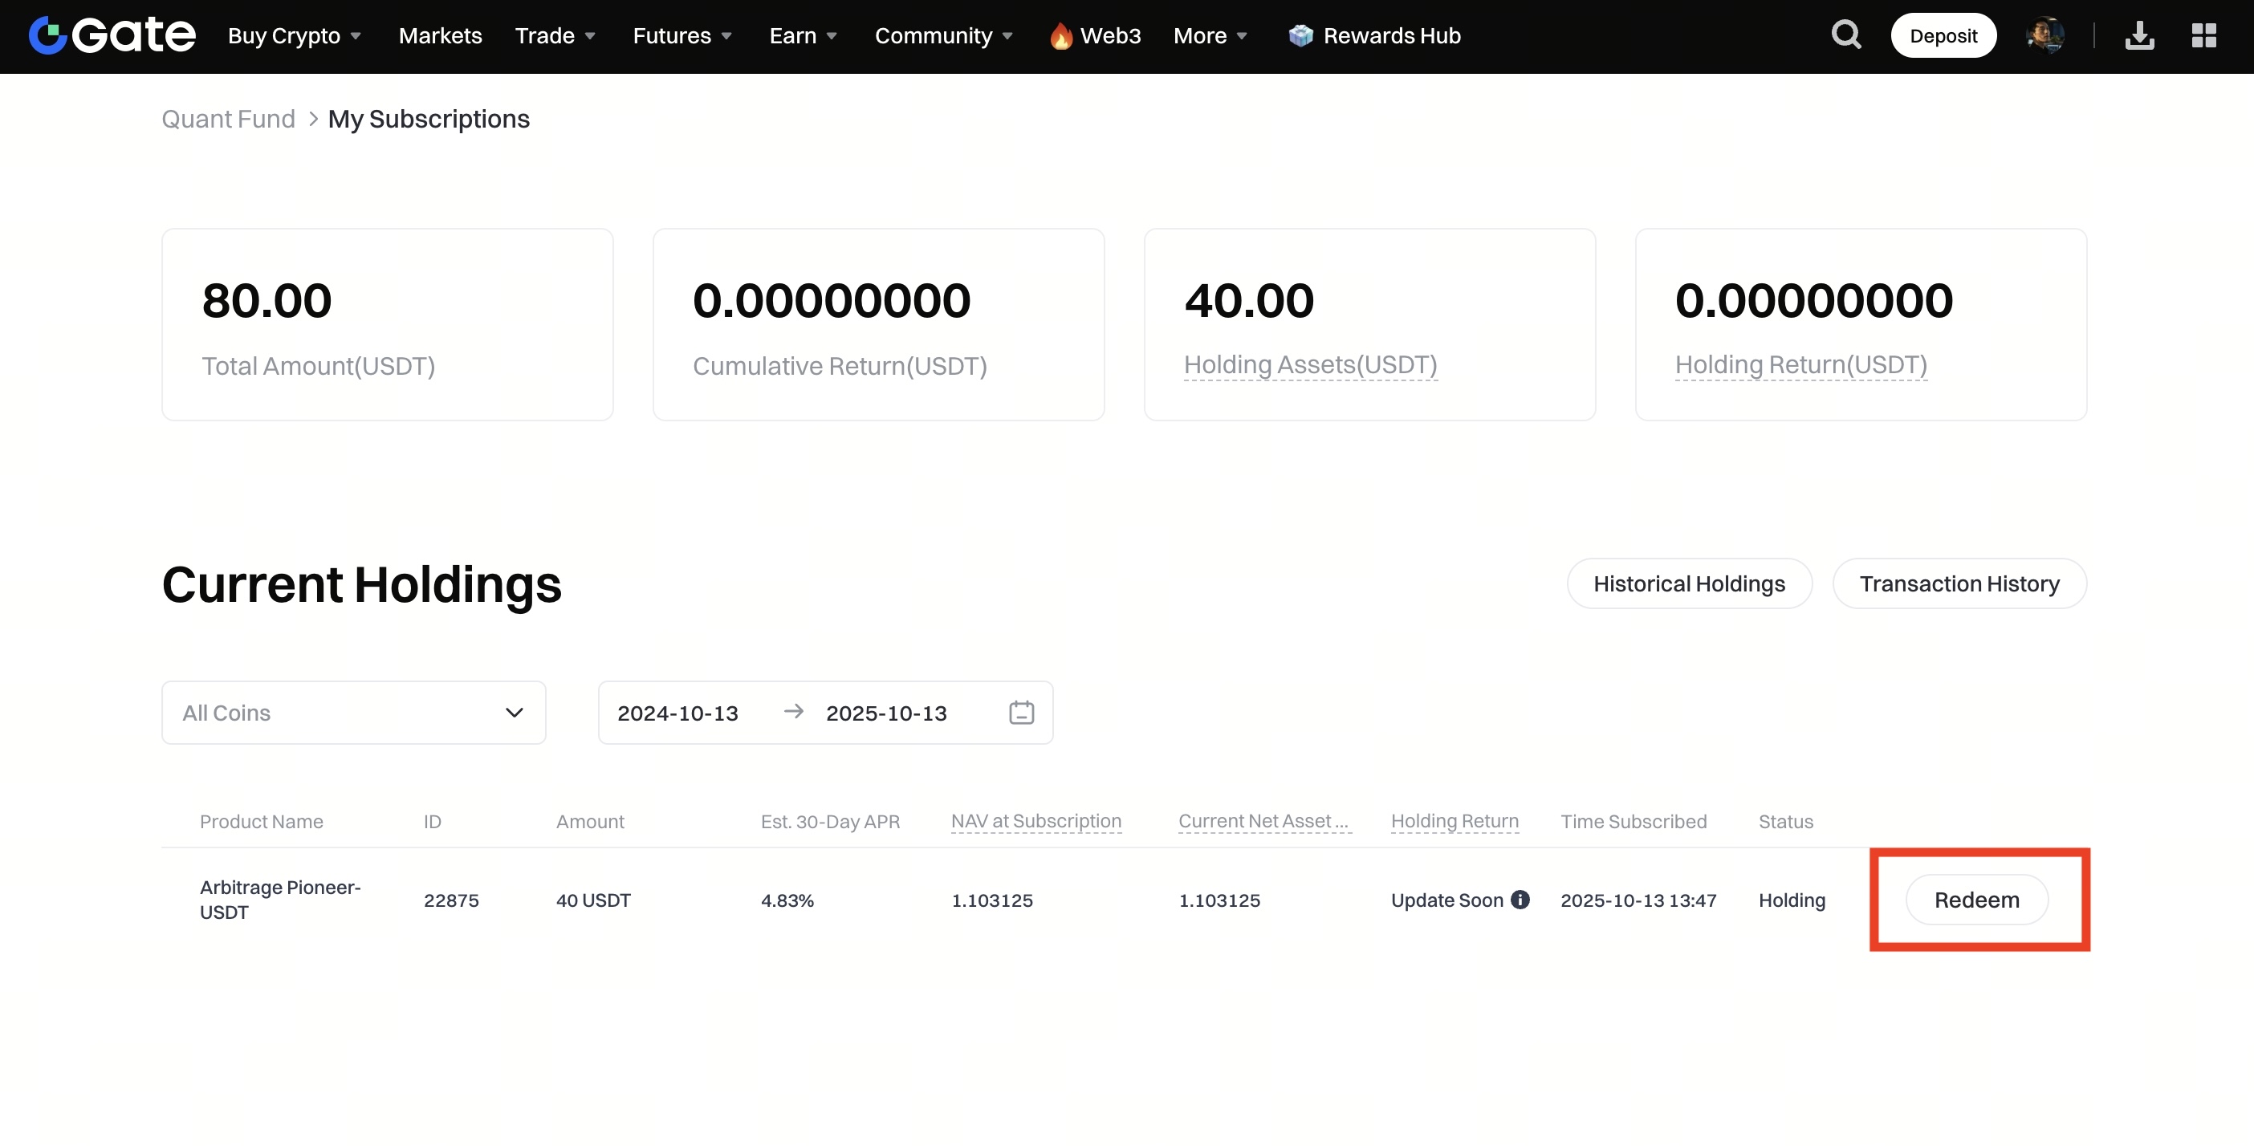The width and height of the screenshot is (2254, 1146).
Task: Open the search magnifier icon
Action: [1846, 36]
